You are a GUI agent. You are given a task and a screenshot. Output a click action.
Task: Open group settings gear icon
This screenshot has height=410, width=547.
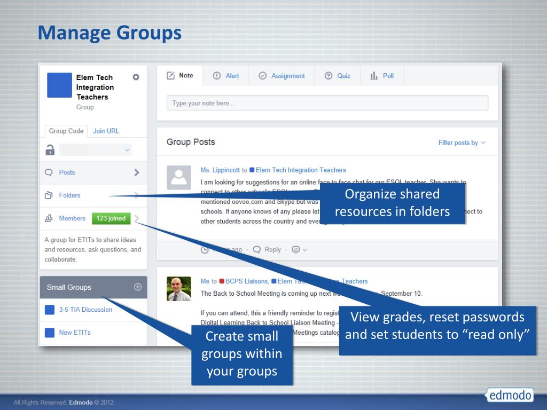pyautogui.click(x=136, y=77)
